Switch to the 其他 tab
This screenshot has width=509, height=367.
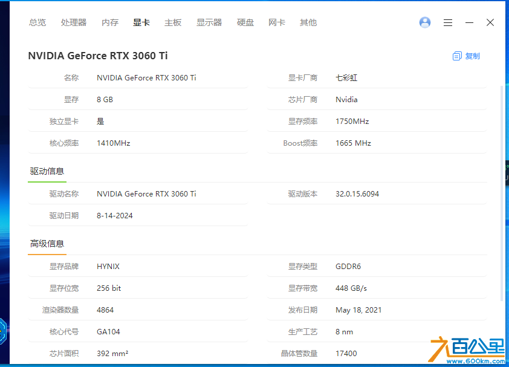tap(308, 22)
